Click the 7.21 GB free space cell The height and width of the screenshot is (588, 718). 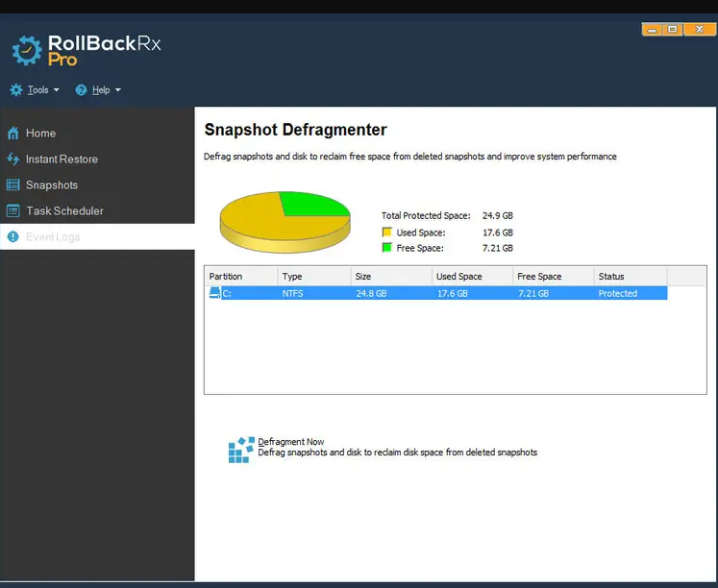click(x=533, y=293)
